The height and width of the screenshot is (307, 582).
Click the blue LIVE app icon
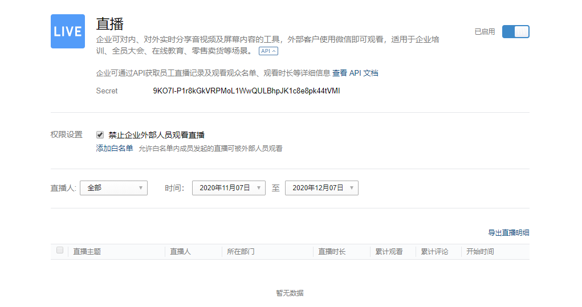coord(68,31)
